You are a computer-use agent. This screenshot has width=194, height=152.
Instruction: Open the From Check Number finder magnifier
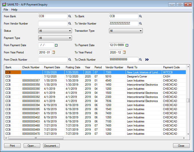[x=70, y=60]
